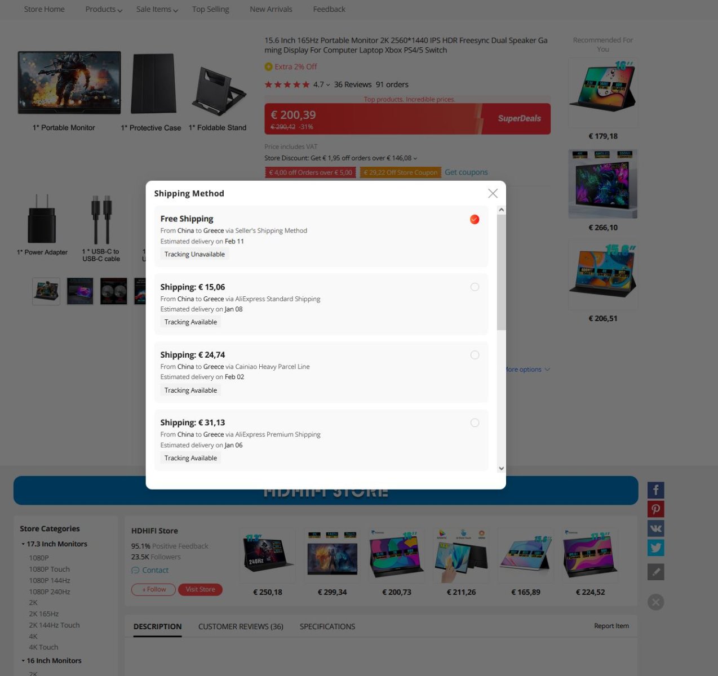
Task: Click the SuperDeals banner label
Action: [x=519, y=118]
